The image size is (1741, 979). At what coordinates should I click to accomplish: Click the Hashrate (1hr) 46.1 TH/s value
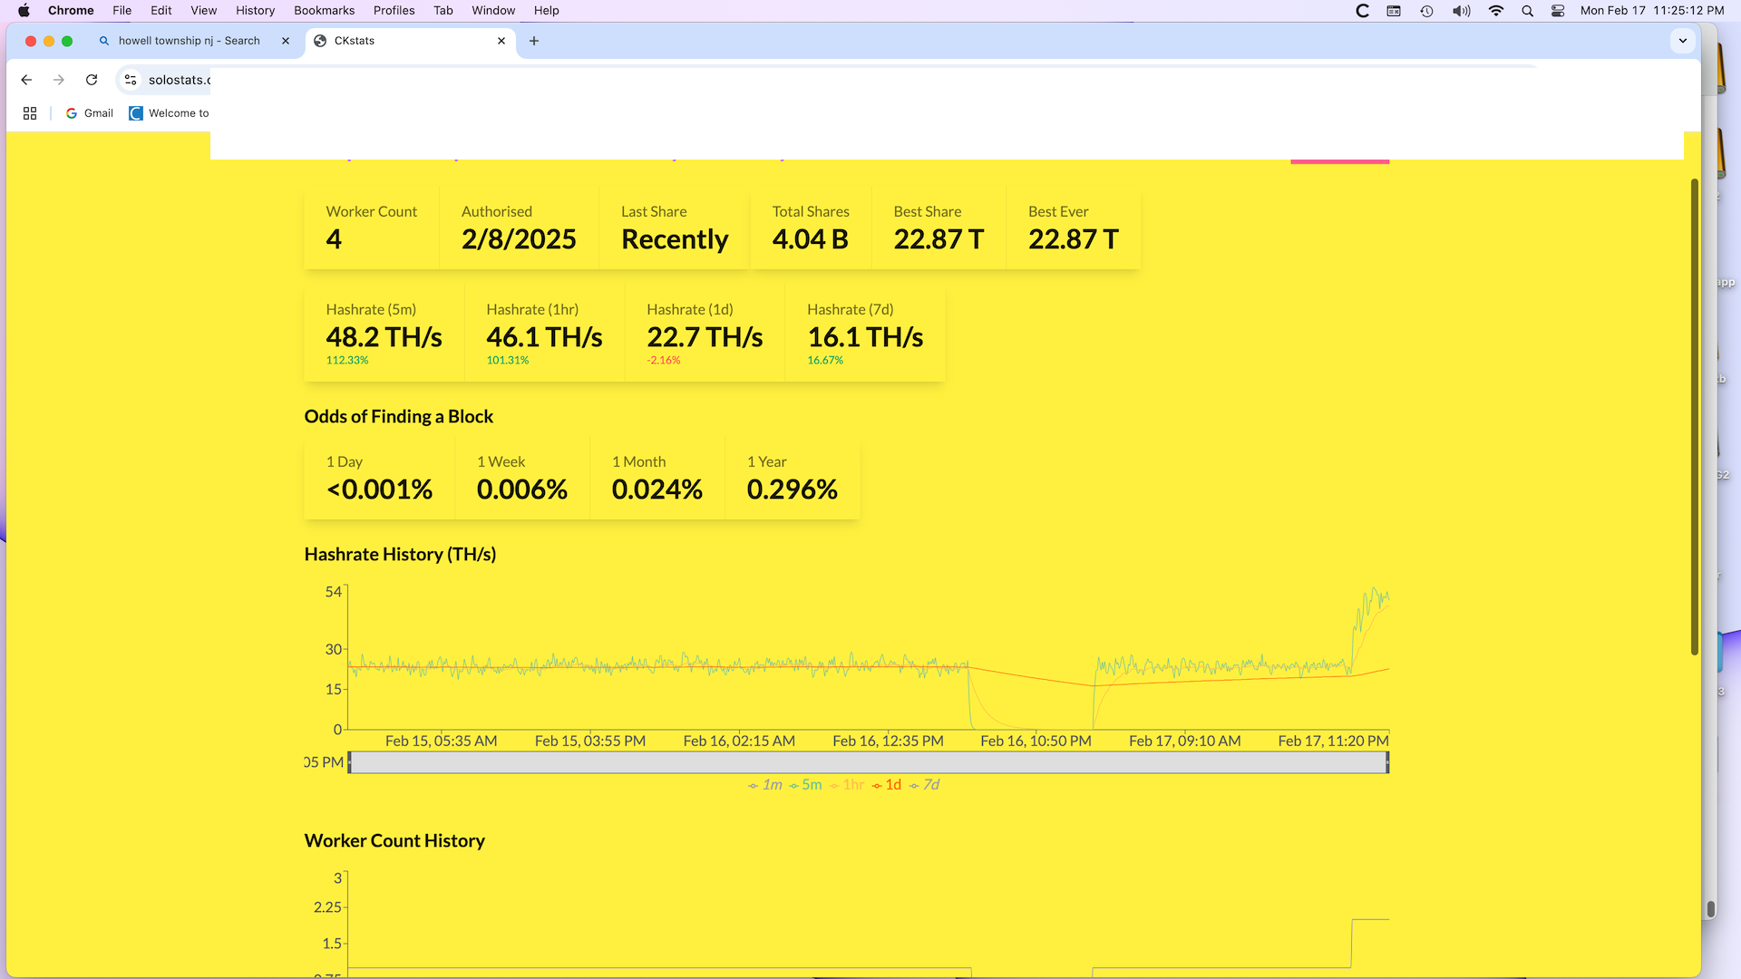544,337
